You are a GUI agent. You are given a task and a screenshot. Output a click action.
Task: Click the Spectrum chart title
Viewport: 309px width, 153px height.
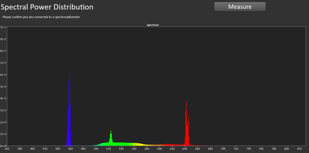(153, 25)
